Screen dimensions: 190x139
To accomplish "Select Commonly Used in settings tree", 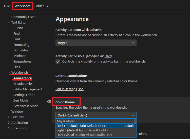I will [x=23, y=17].
